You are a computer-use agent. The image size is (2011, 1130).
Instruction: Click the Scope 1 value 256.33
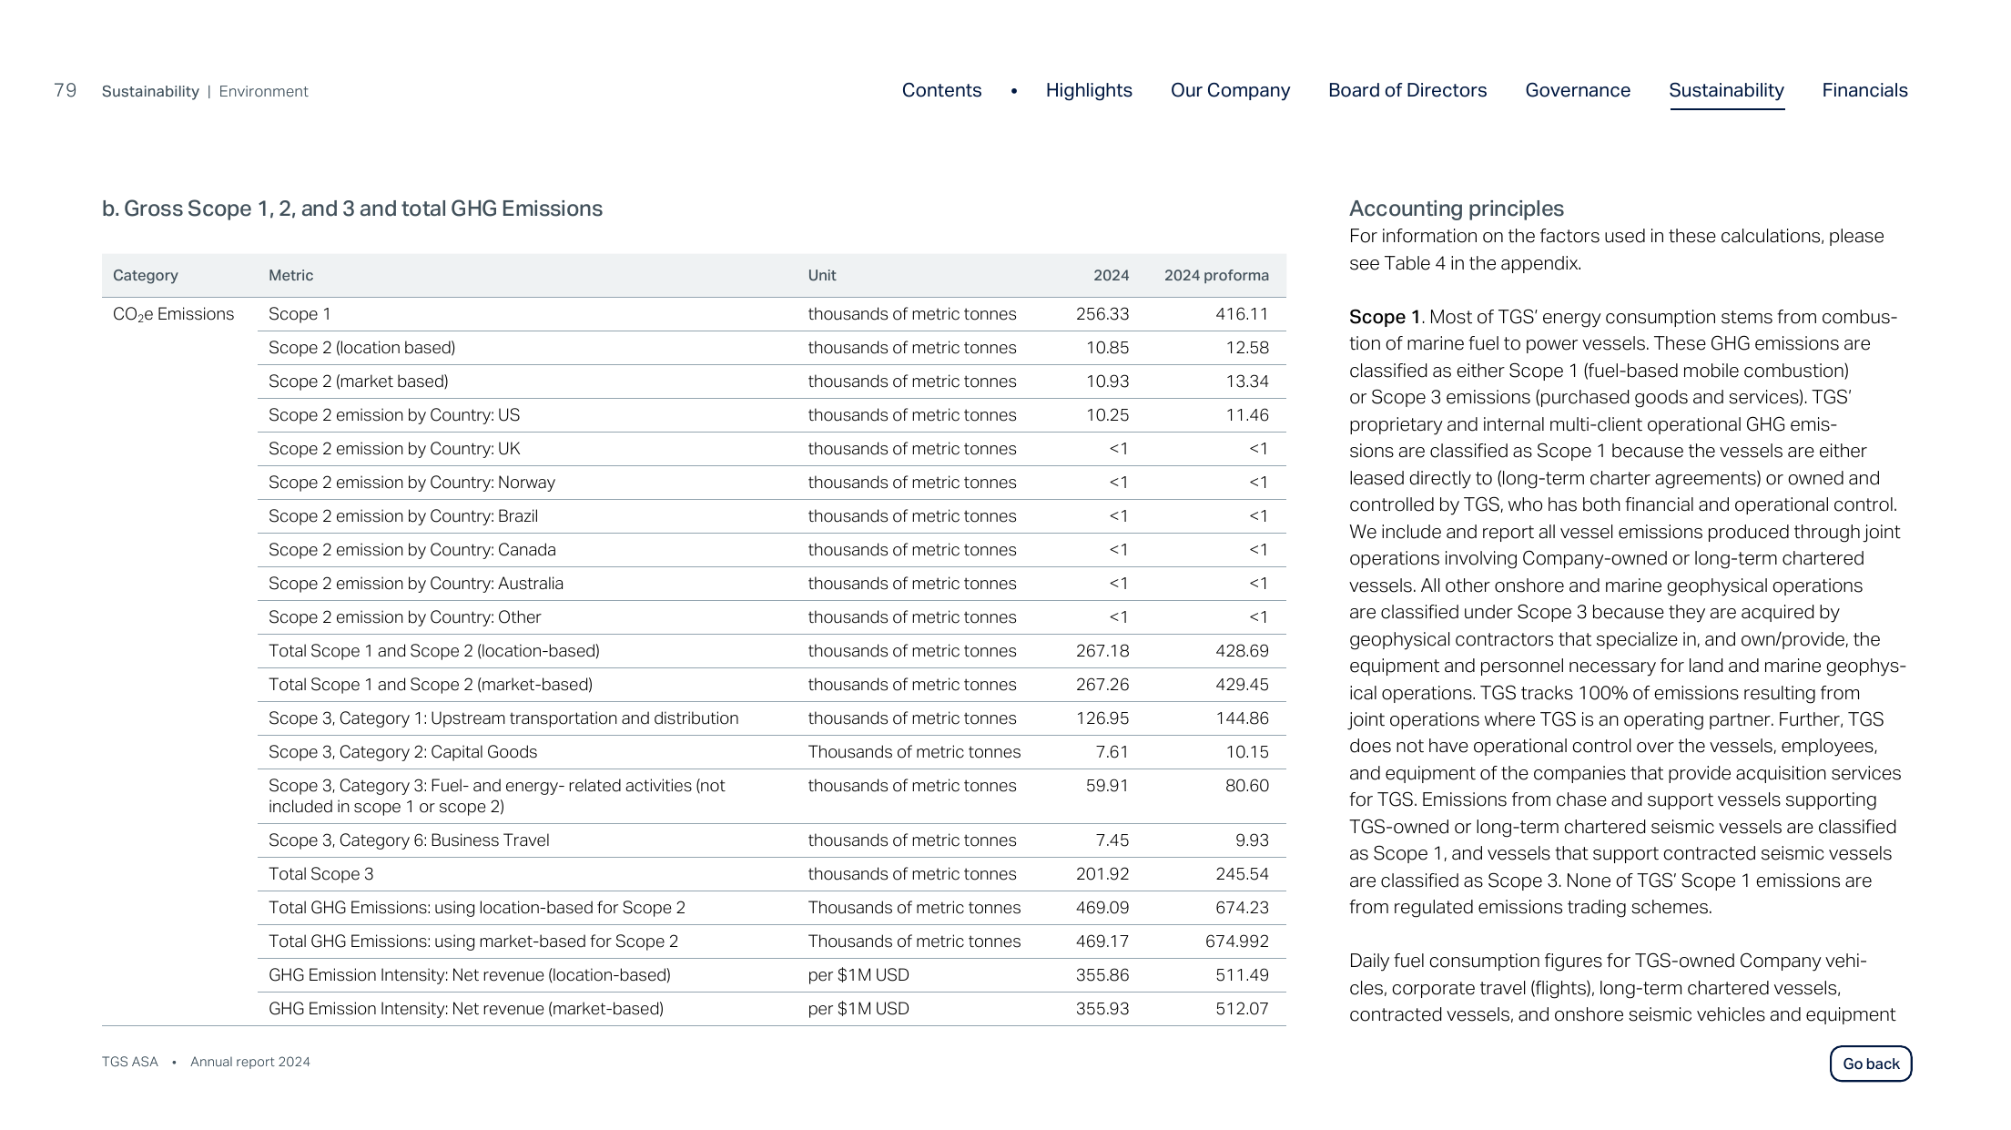pos(1102,314)
